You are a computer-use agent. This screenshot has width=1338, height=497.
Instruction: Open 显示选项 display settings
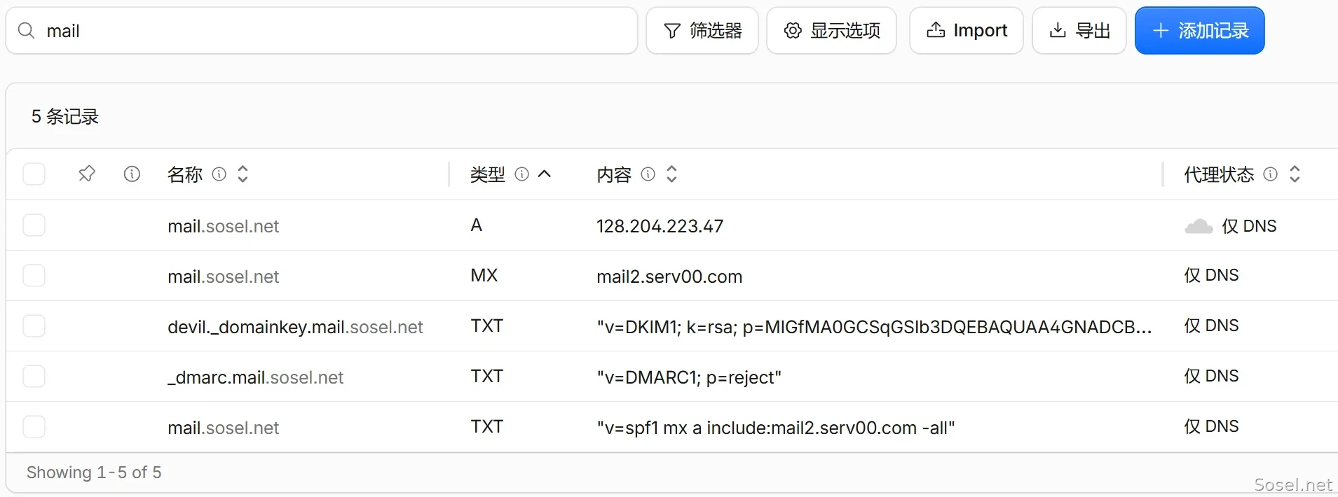coord(831,31)
